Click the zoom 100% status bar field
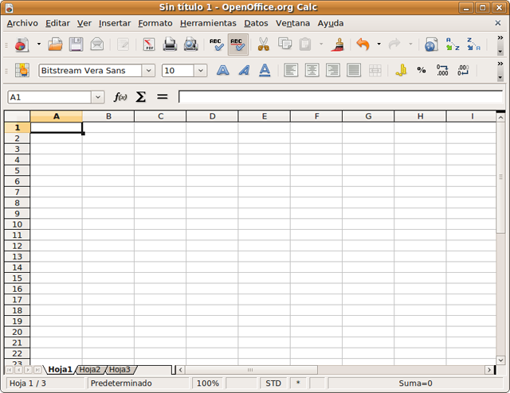This screenshot has width=510, height=393. point(208,383)
